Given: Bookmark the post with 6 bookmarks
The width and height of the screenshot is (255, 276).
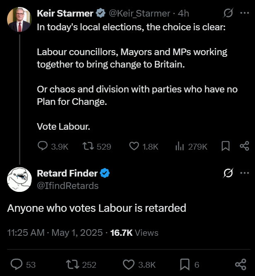Looking at the screenshot, I should (185, 264).
